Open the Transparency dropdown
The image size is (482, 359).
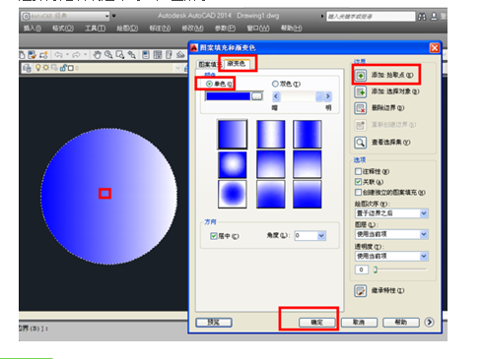pos(392,256)
